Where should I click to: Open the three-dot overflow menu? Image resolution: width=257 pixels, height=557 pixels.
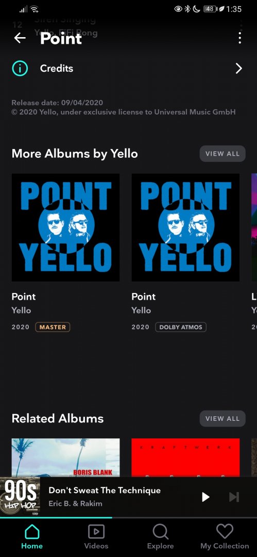240,38
